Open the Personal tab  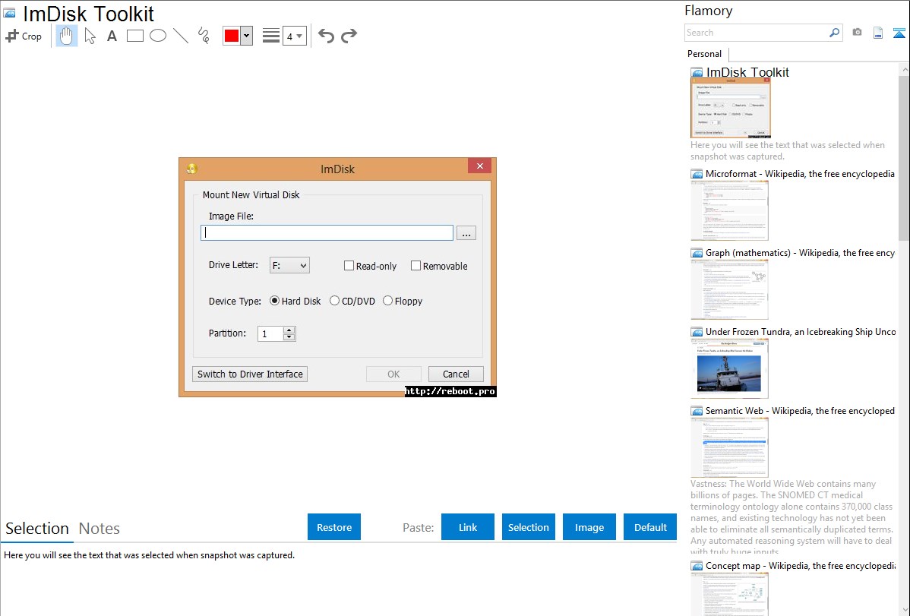[x=704, y=54]
